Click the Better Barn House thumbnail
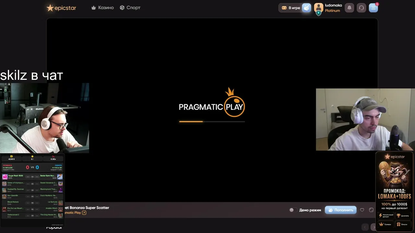 60,177
